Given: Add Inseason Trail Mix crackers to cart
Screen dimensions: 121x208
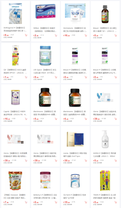Looking at the screenshot, I should pyautogui.click(x=26, y=202).
